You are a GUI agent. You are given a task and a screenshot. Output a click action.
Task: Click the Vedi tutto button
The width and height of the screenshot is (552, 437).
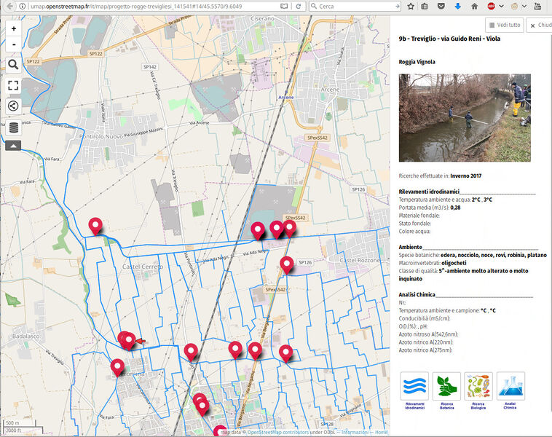tap(503, 25)
